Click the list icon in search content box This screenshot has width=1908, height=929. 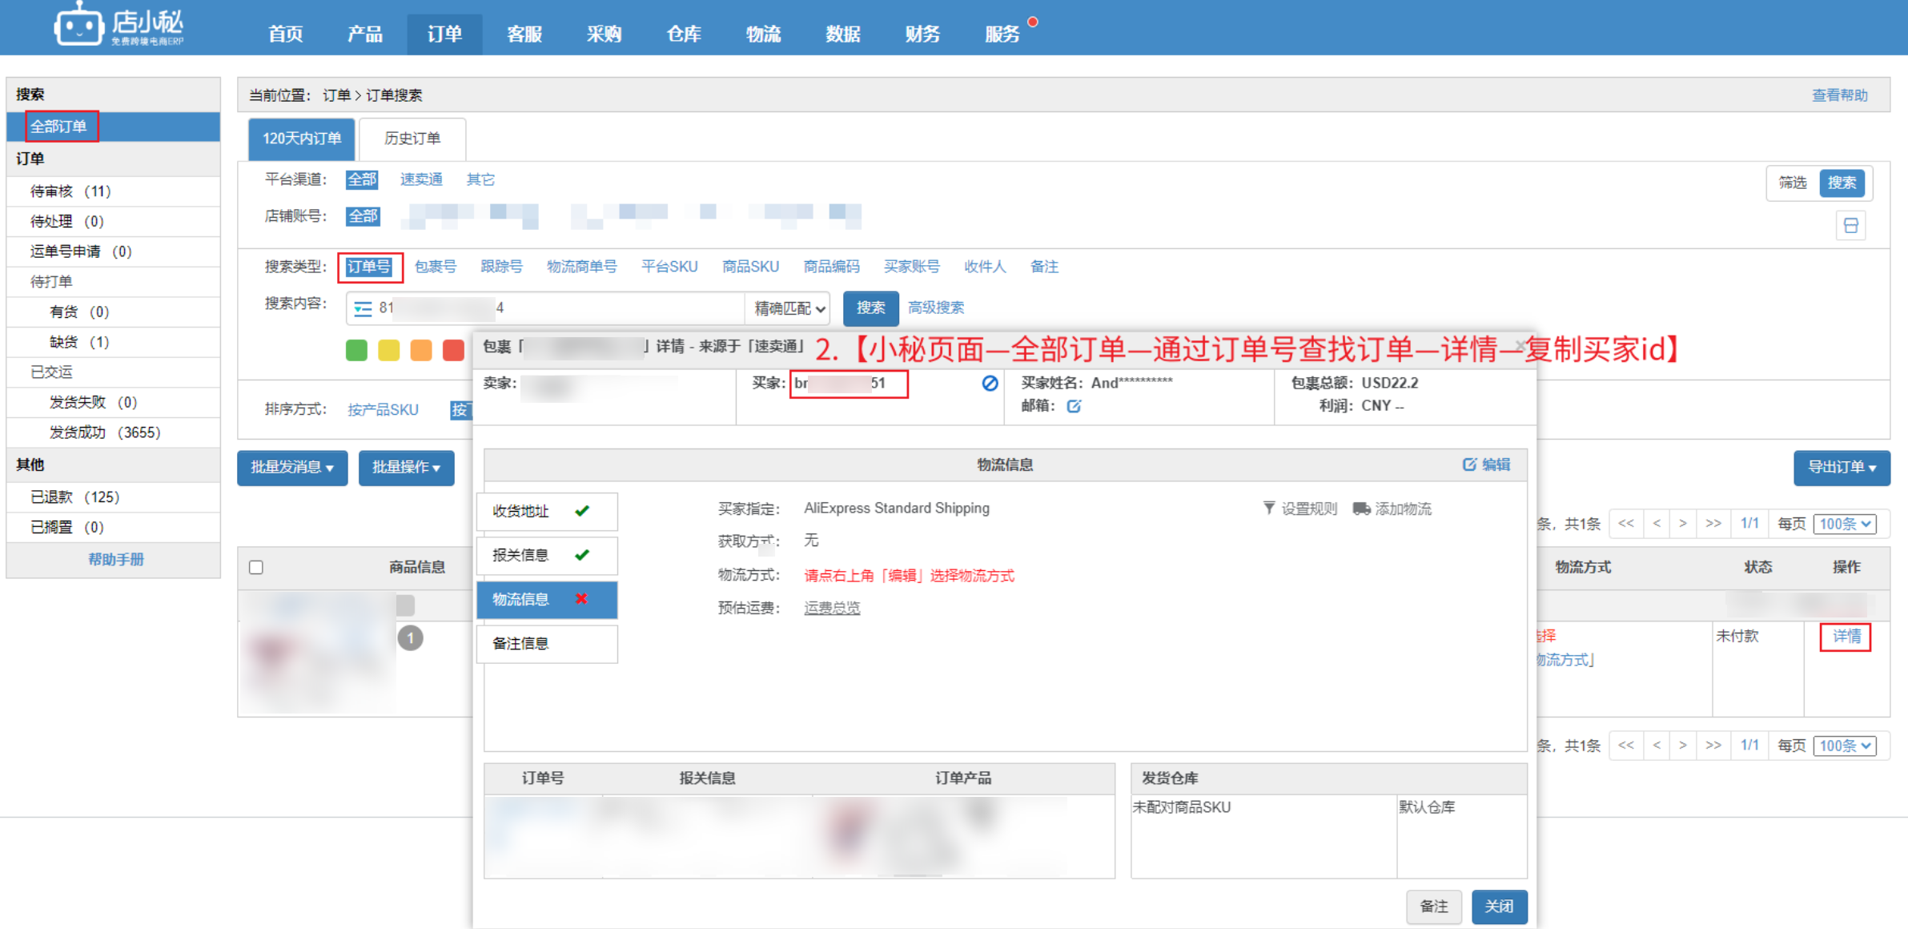[363, 308]
